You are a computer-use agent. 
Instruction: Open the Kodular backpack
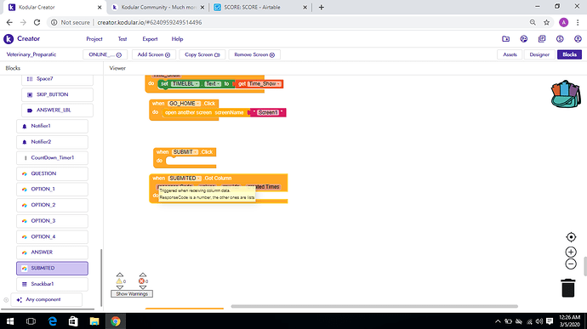[x=566, y=94]
